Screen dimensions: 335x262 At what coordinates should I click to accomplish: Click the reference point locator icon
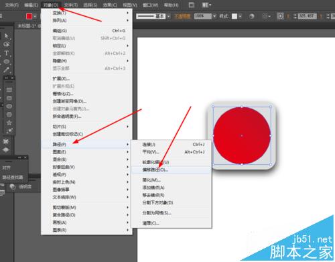click(280, 16)
